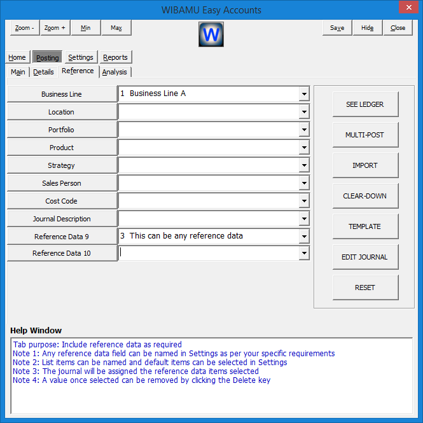Click the Strategy label button
Viewport: 423px width, 423px height.
(62, 165)
